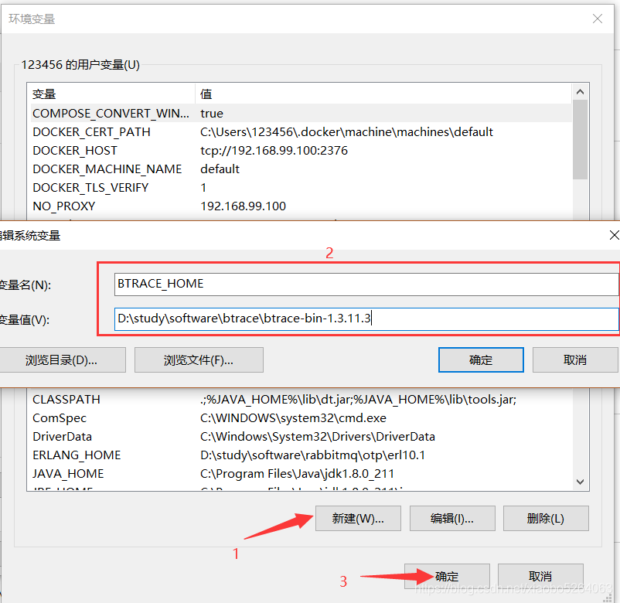This screenshot has width=620, height=603.
Task: Click the 编辑(I)... button
Action: [452, 518]
